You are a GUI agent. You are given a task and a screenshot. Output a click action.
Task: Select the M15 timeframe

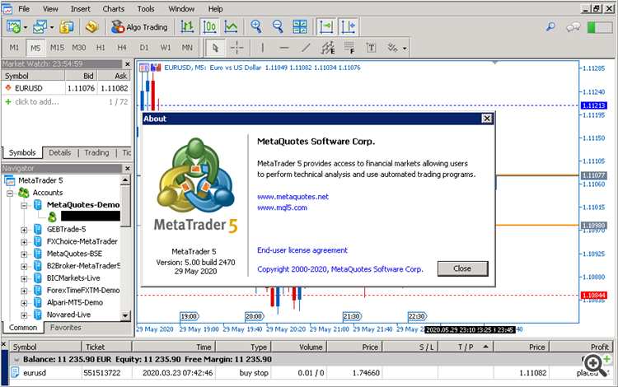pos(57,48)
